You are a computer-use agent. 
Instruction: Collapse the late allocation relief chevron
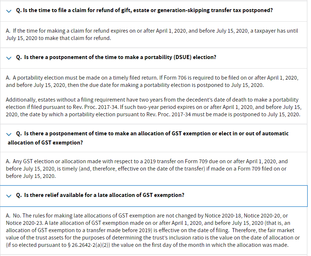click(x=9, y=196)
